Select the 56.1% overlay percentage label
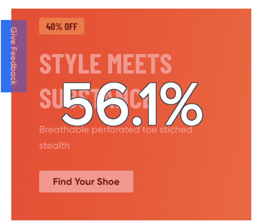The width and height of the screenshot is (257, 224). pyautogui.click(x=132, y=104)
